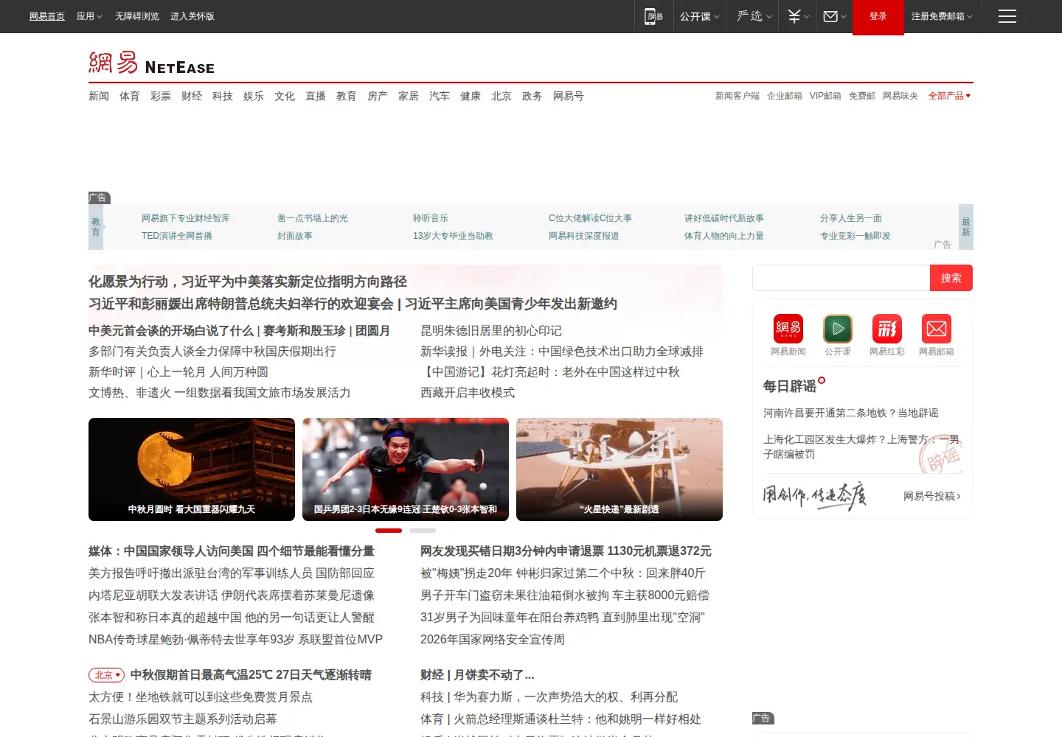Open the 新闻 nav tab
The height and width of the screenshot is (737, 1062).
99,96
